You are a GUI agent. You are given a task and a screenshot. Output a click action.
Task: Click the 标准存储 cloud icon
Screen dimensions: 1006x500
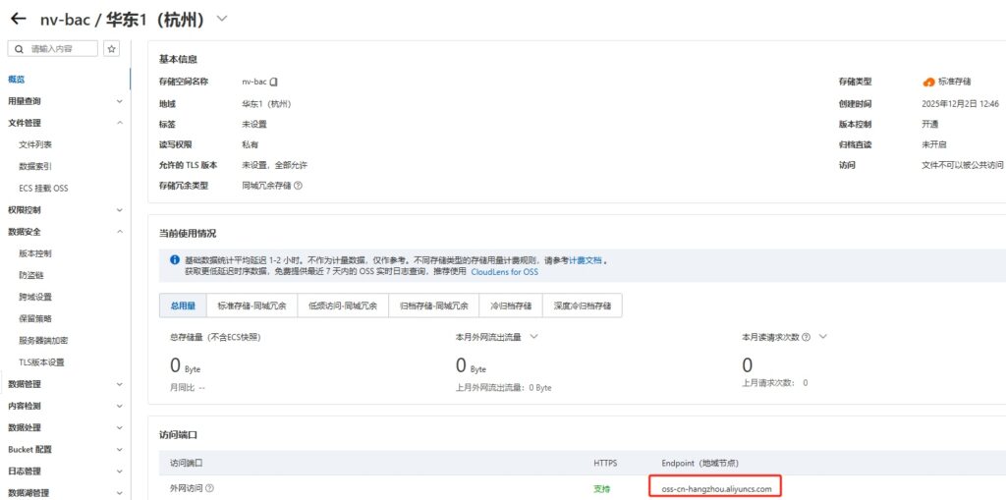(928, 82)
